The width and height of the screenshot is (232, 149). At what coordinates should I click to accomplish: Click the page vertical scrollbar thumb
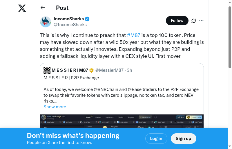(230, 38)
